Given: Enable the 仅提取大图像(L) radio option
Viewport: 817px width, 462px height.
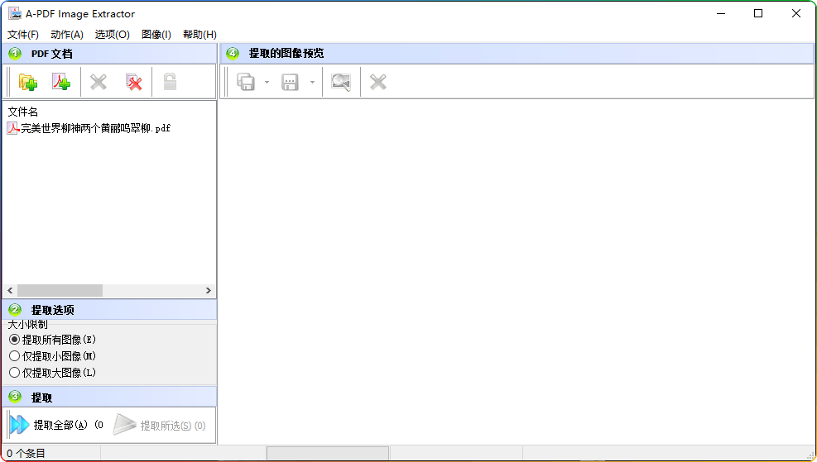Looking at the screenshot, I should 14,373.
